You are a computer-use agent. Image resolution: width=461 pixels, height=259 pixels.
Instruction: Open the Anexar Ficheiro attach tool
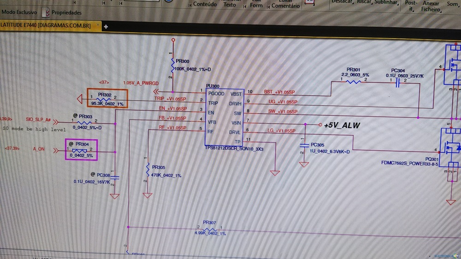click(431, 6)
